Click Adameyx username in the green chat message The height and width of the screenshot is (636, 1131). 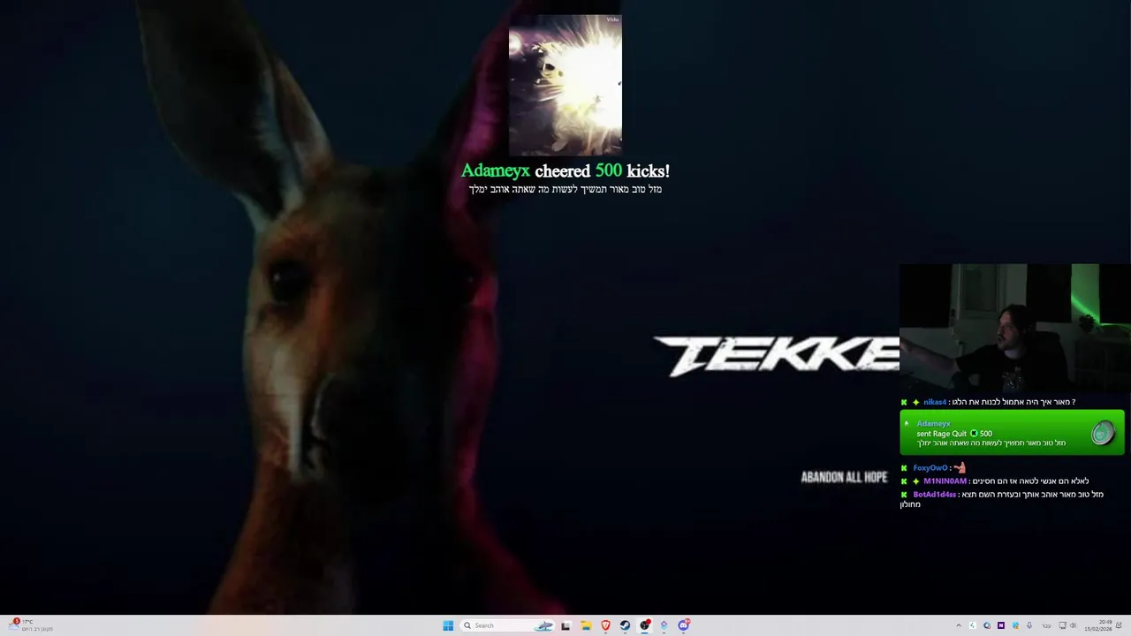click(933, 423)
